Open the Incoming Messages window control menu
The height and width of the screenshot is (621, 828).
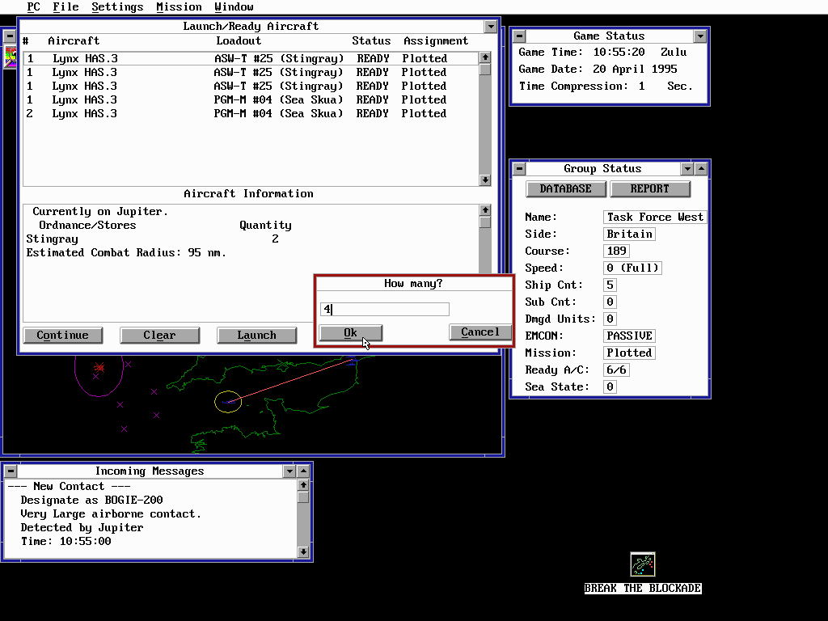tap(10, 471)
